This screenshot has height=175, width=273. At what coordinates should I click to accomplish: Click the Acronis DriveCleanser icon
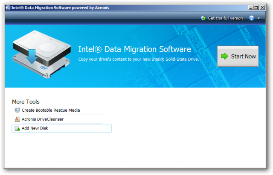tap(17, 119)
